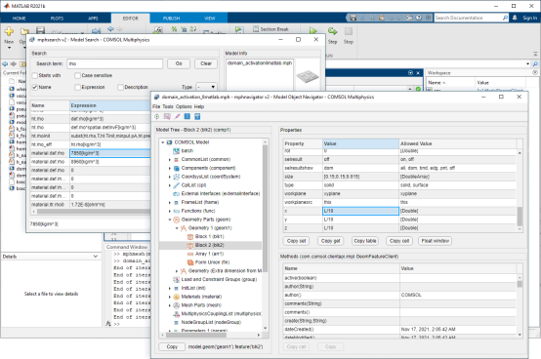Uncheck the Name checkbox in Model Search

coord(35,87)
